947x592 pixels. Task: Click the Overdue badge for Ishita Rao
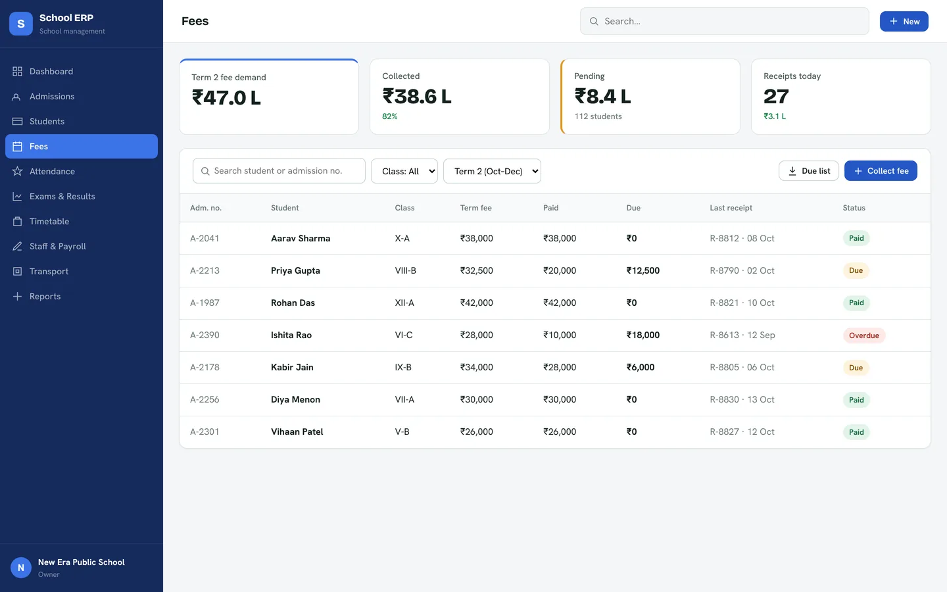(x=864, y=335)
